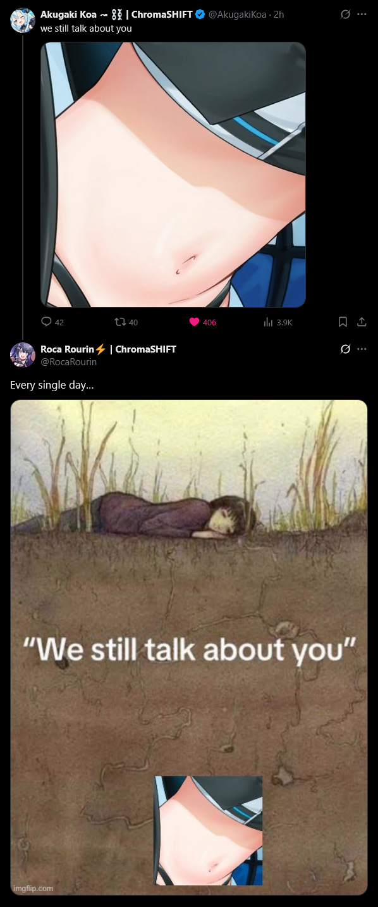Bookmark Akugaki Koa's post
The height and width of the screenshot is (907, 378).
point(343,322)
